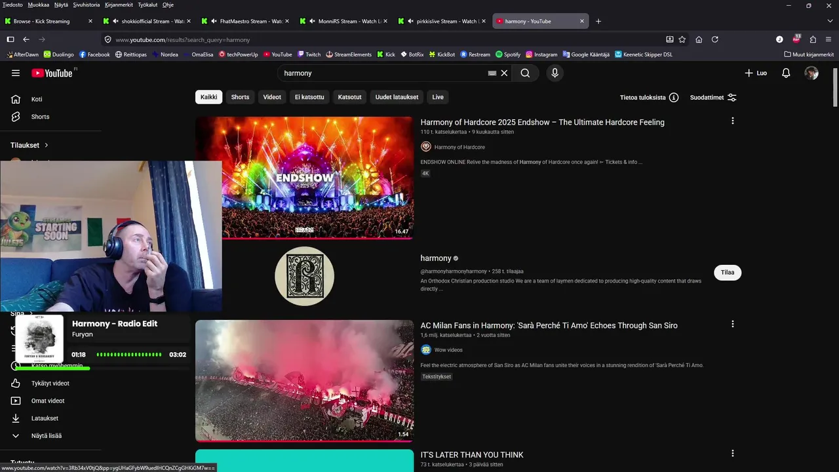Open the browser application menu

pyautogui.click(x=829, y=39)
